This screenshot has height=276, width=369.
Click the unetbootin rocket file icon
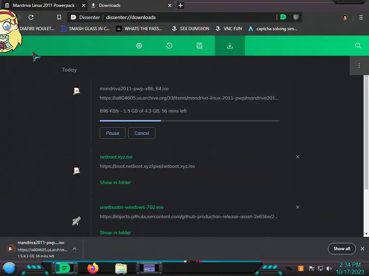(x=76, y=221)
